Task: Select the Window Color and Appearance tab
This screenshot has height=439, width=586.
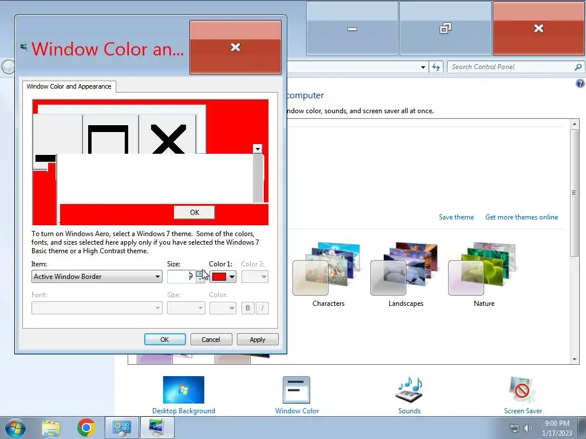Action: [x=69, y=86]
